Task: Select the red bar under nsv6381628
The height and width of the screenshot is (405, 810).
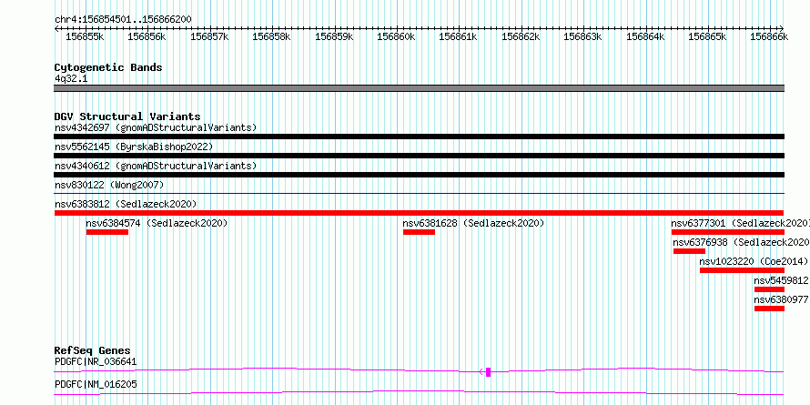Action: tap(419, 232)
